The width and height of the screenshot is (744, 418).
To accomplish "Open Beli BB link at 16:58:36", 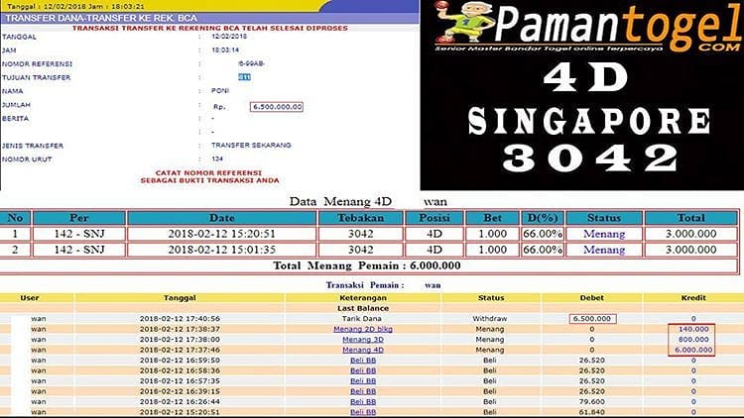I will point(362,370).
